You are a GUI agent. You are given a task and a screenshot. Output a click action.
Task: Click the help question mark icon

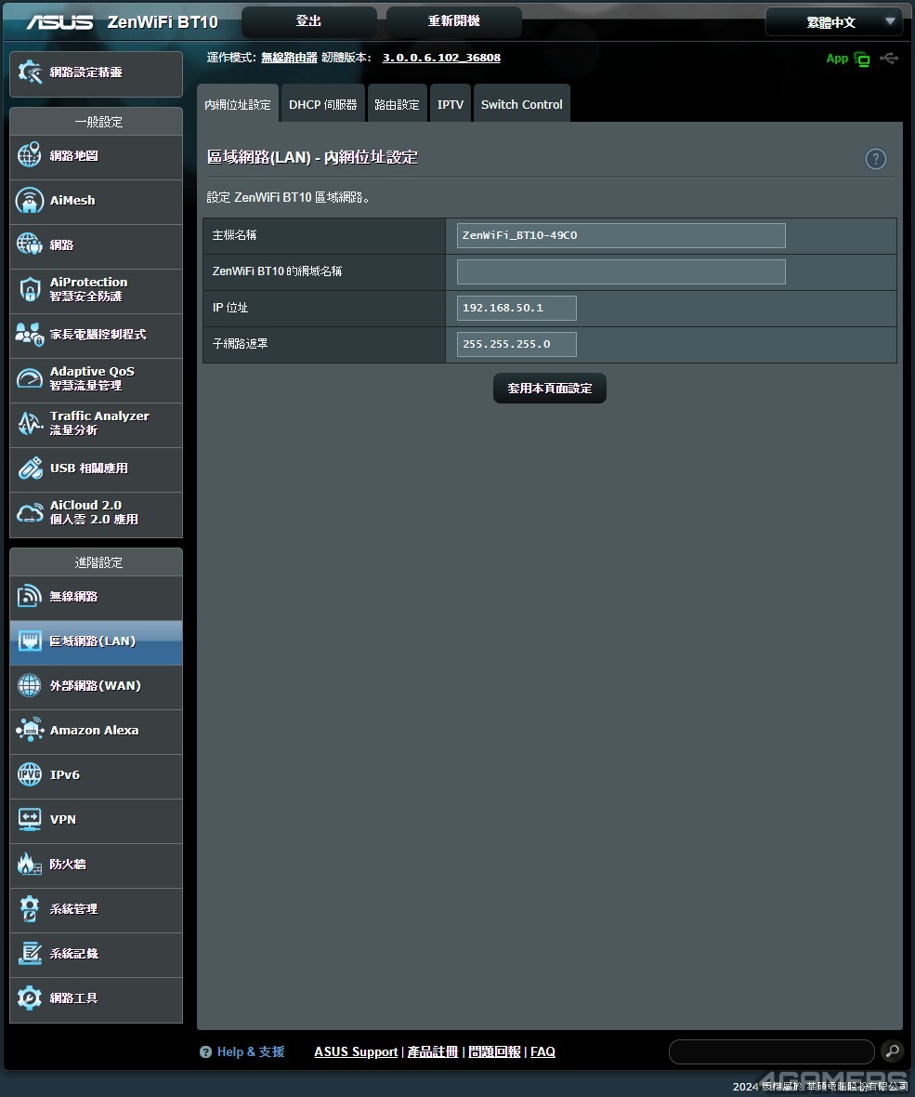point(876,159)
